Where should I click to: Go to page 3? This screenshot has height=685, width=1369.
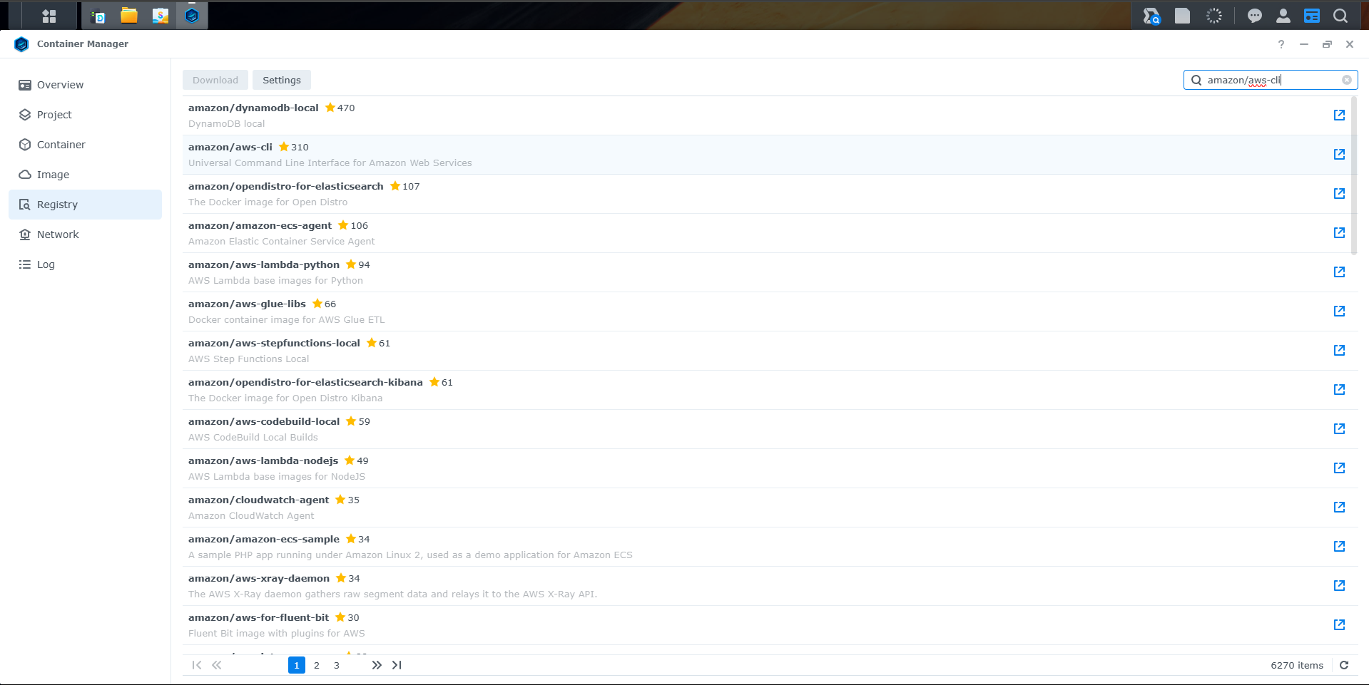tap(337, 665)
